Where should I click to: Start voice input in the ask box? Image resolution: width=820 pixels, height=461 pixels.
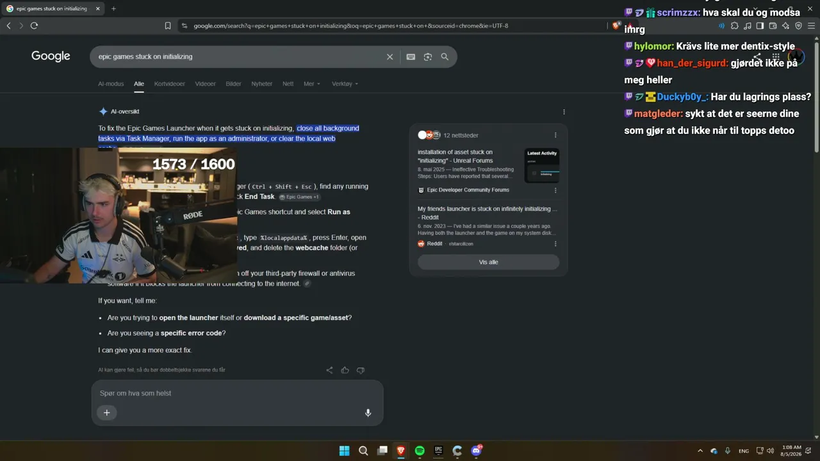[x=368, y=413]
